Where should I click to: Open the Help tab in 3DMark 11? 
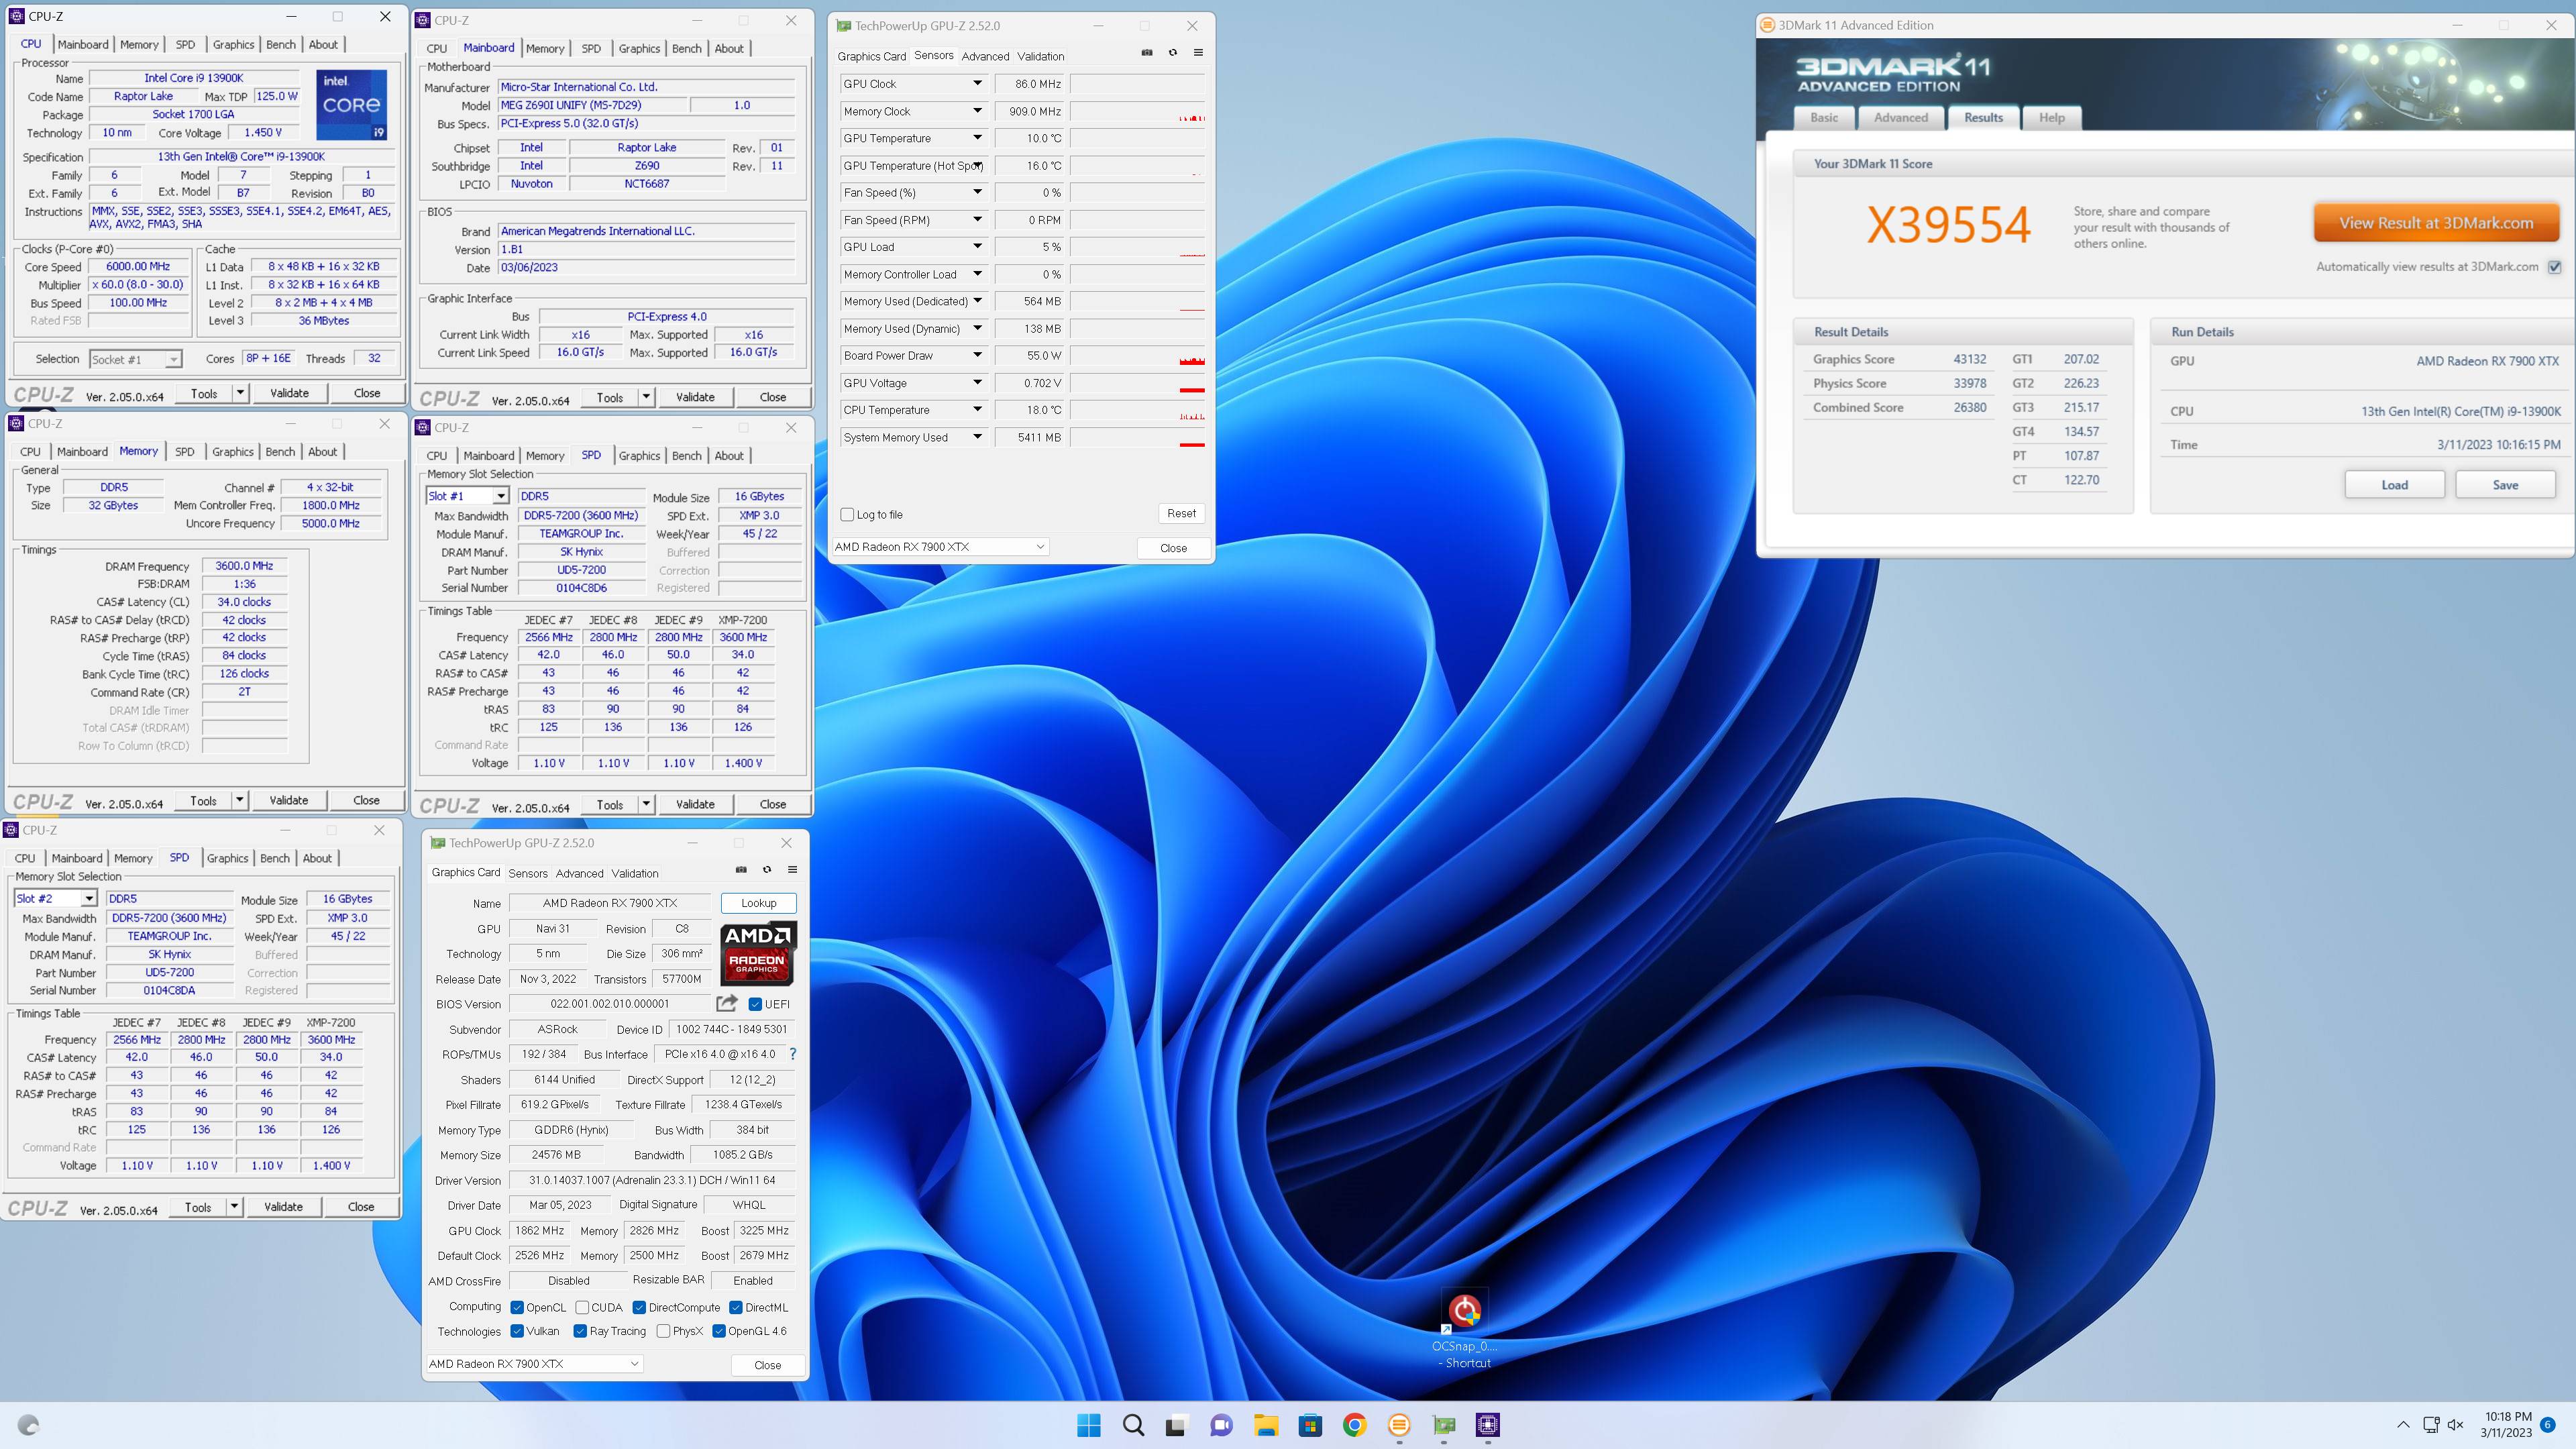[x=2051, y=117]
